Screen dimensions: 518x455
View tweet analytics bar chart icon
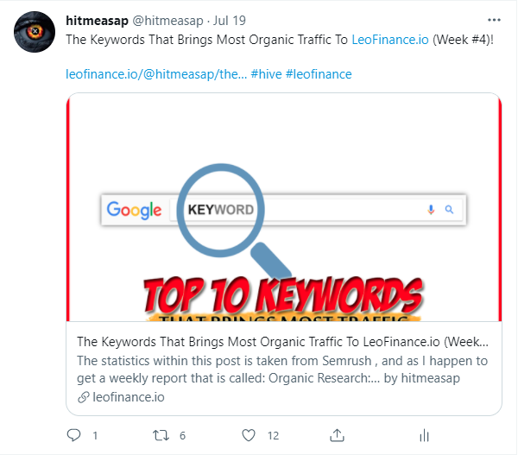click(x=424, y=435)
